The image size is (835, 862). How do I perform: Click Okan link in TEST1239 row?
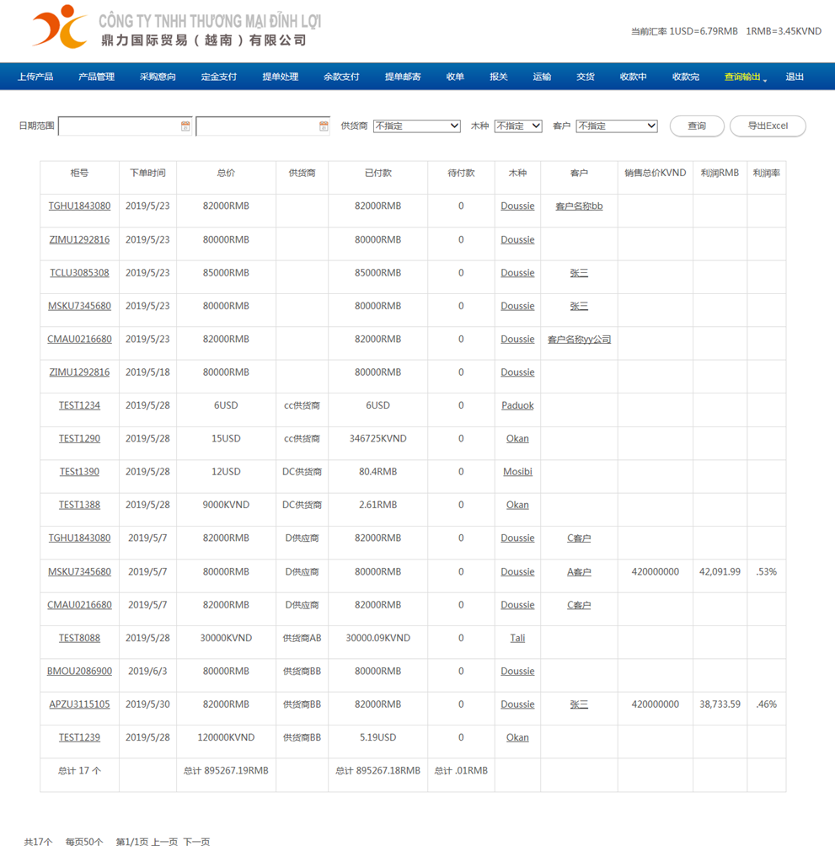pyautogui.click(x=518, y=737)
